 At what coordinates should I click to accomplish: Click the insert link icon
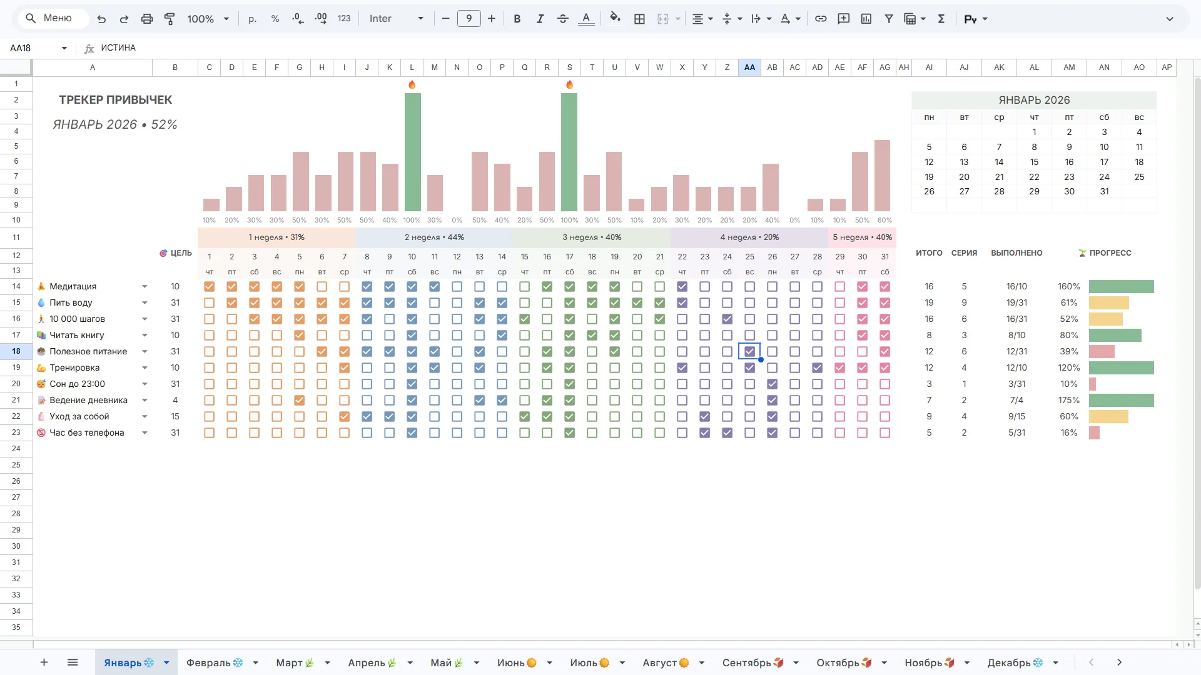[x=821, y=19]
